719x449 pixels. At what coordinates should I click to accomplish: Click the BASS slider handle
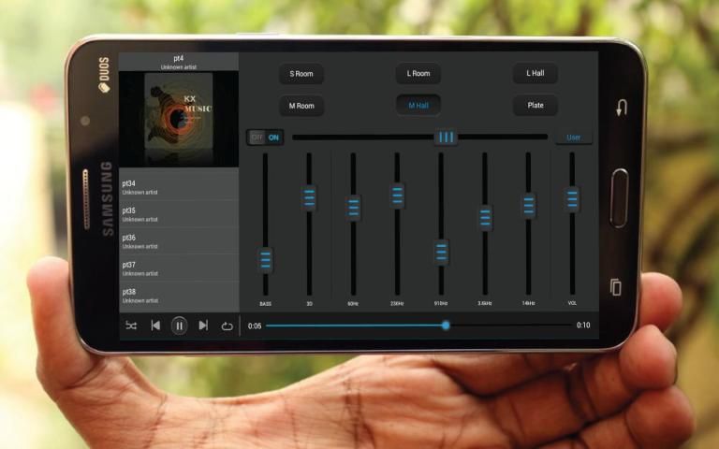(x=266, y=260)
